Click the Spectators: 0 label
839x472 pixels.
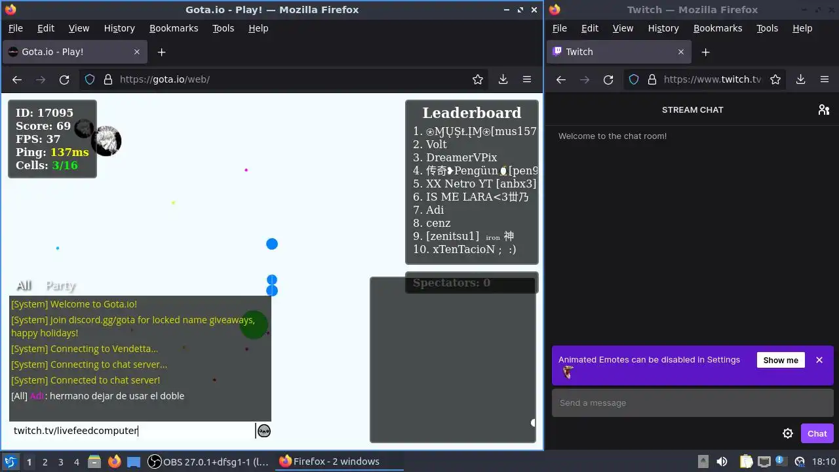(x=452, y=283)
